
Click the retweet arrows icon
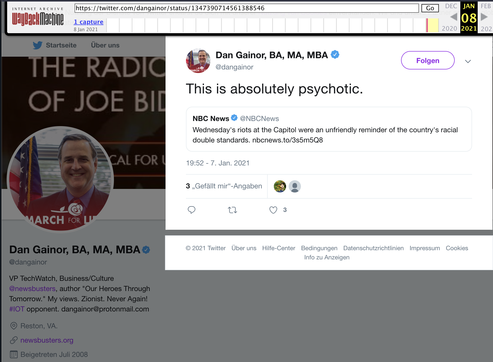point(232,210)
